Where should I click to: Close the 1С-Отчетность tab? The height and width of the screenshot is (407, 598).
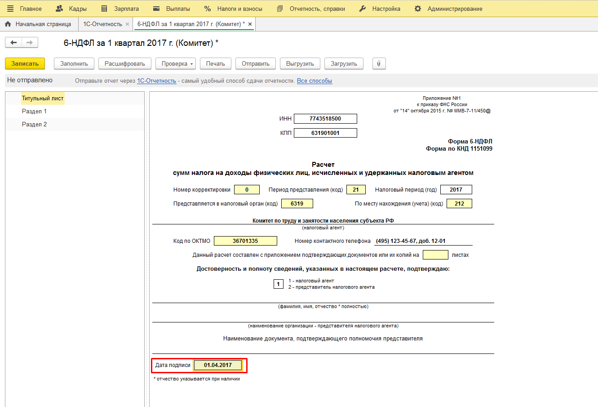128,24
